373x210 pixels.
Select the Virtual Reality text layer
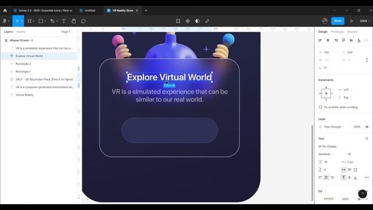click(38, 94)
